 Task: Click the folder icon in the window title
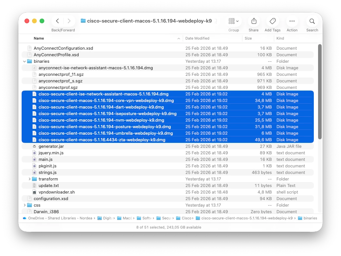point(83,21)
